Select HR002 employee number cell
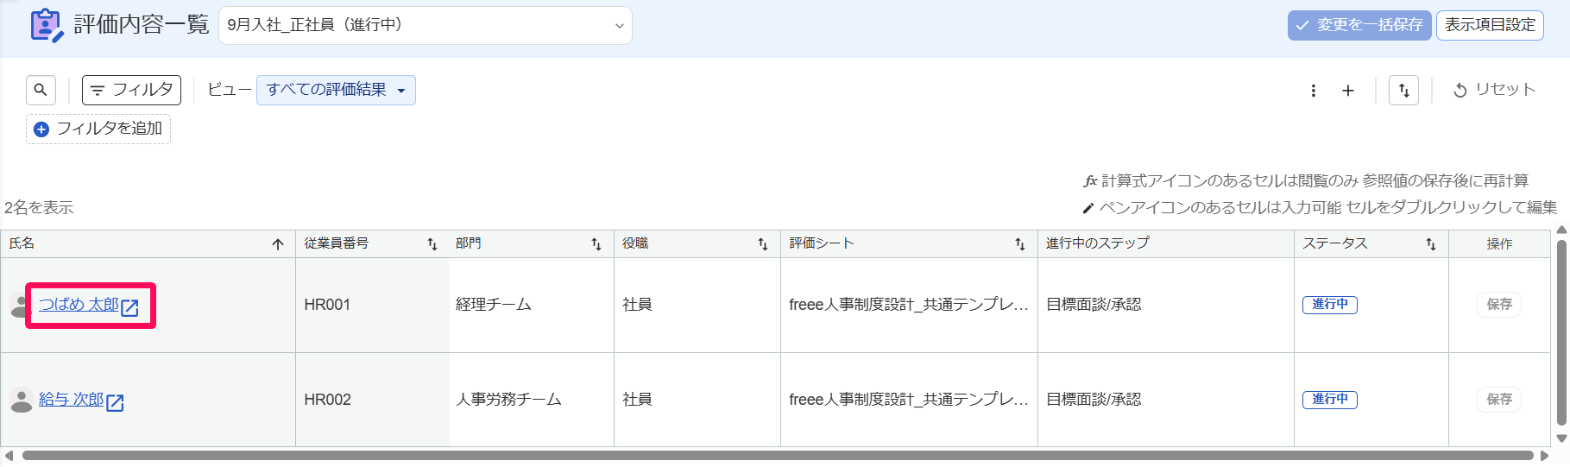 click(372, 400)
